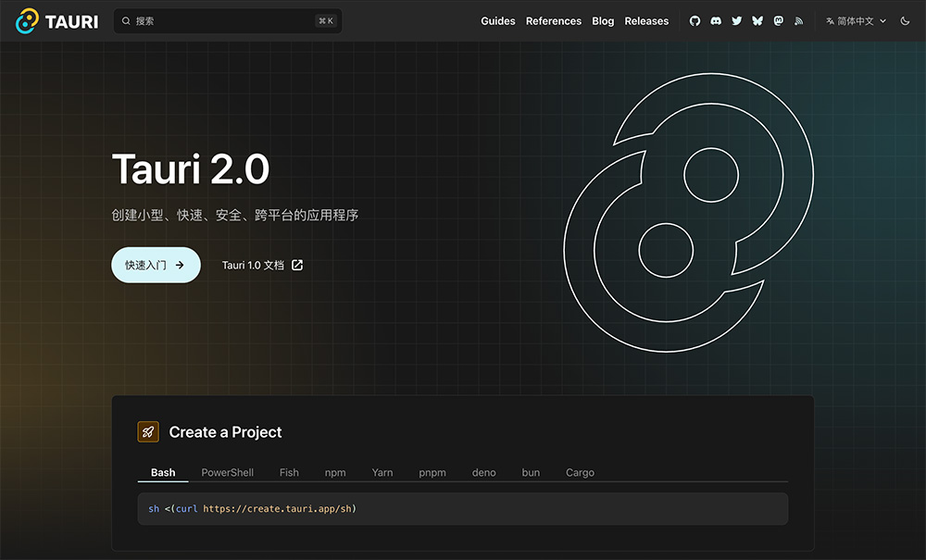Click the rocket icon beside Create a Project
The height and width of the screenshot is (560, 926).
point(148,432)
